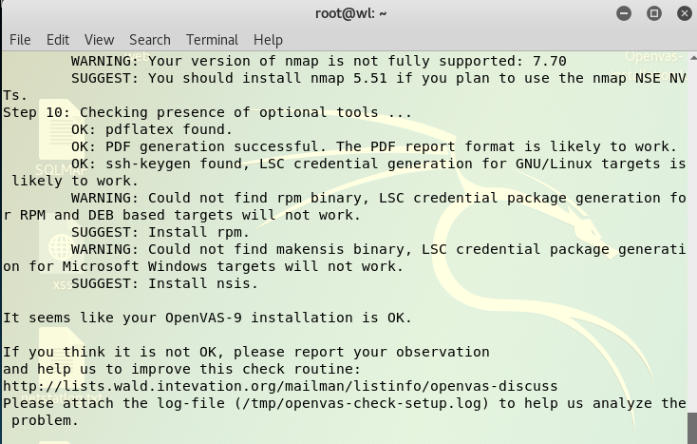Viewport: 697px width, 444px height.
Task: Click the 'OK: pdflatex found.' line
Action: pyautogui.click(x=151, y=129)
